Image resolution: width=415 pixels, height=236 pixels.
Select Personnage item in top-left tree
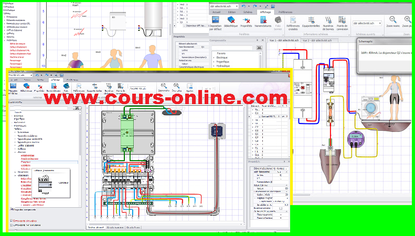(15, 61)
